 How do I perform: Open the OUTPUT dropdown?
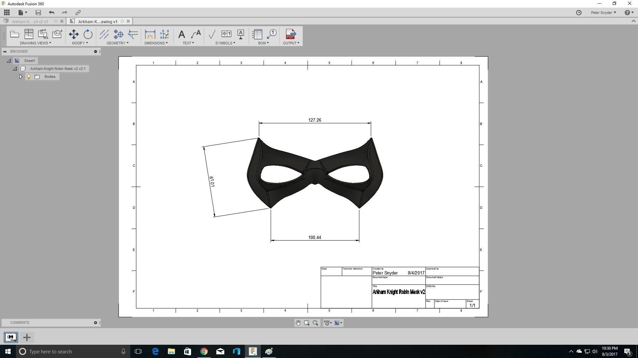tap(291, 43)
